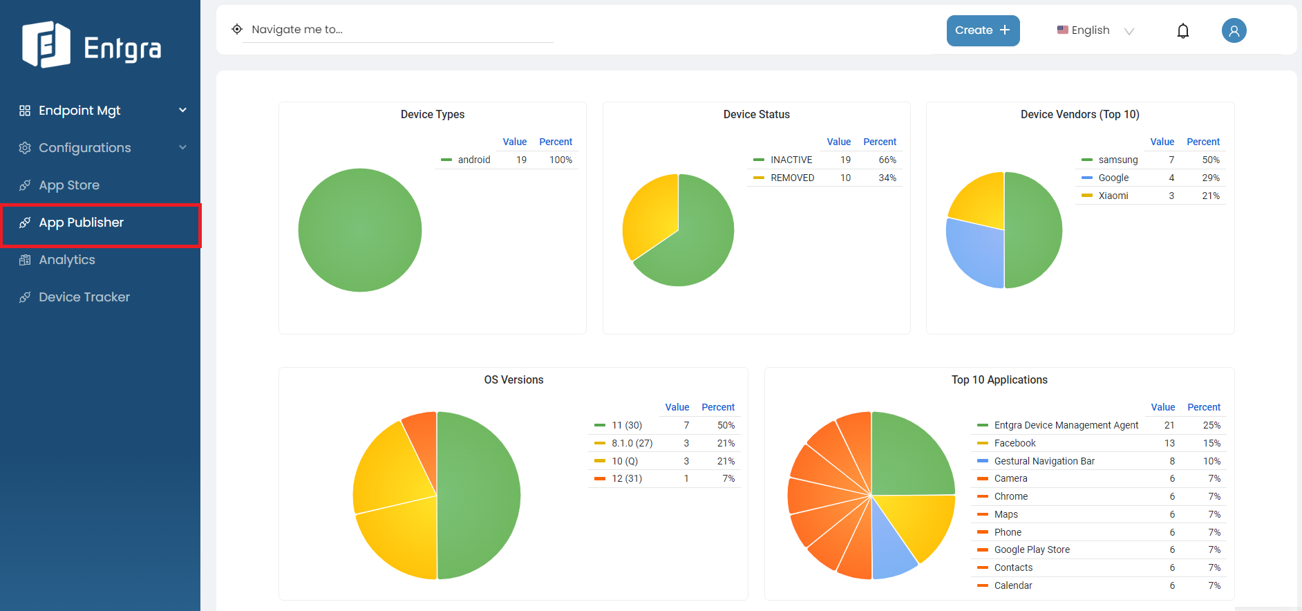Click the Analytics icon in sidebar
This screenshot has height=611, width=1302.
click(25, 260)
